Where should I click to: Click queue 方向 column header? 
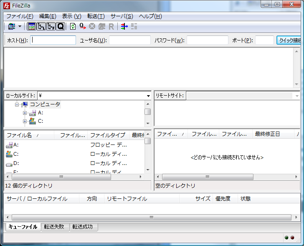(x=92, y=199)
